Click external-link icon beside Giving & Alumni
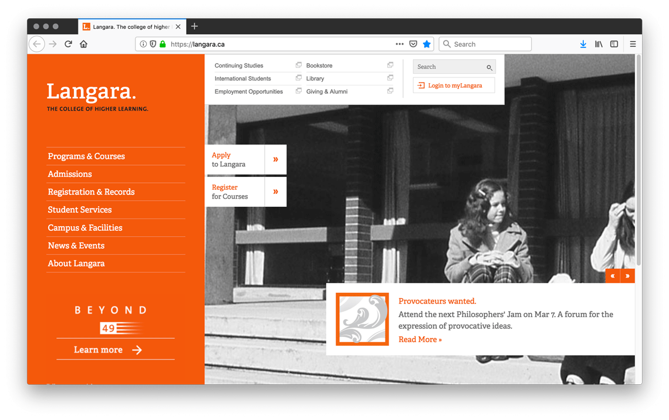Image resolution: width=669 pixels, height=420 pixels. pos(390,91)
